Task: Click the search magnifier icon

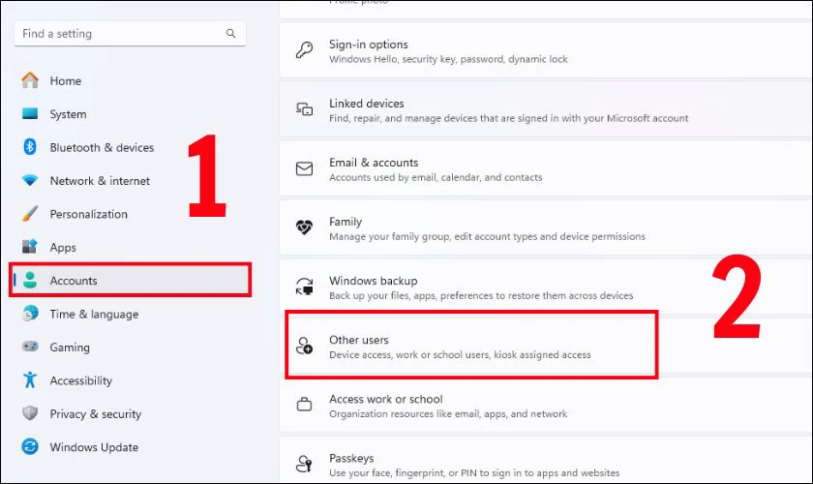Action: pyautogui.click(x=230, y=33)
